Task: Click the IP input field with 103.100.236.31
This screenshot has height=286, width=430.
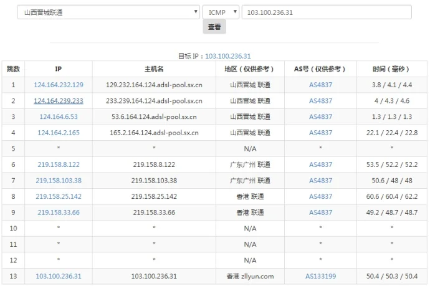Action: (x=327, y=12)
